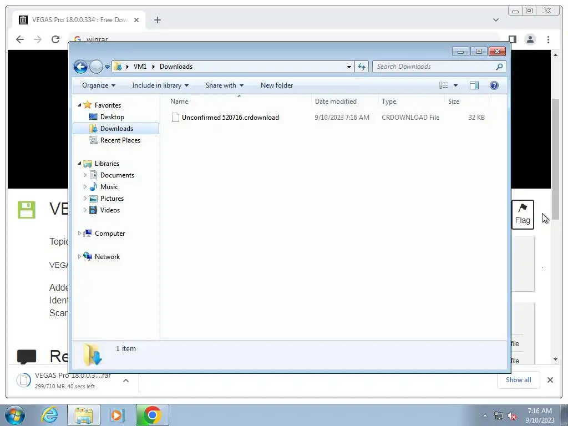Open the VEGAS Pro download options chevron
The height and width of the screenshot is (426, 568).
point(126,381)
